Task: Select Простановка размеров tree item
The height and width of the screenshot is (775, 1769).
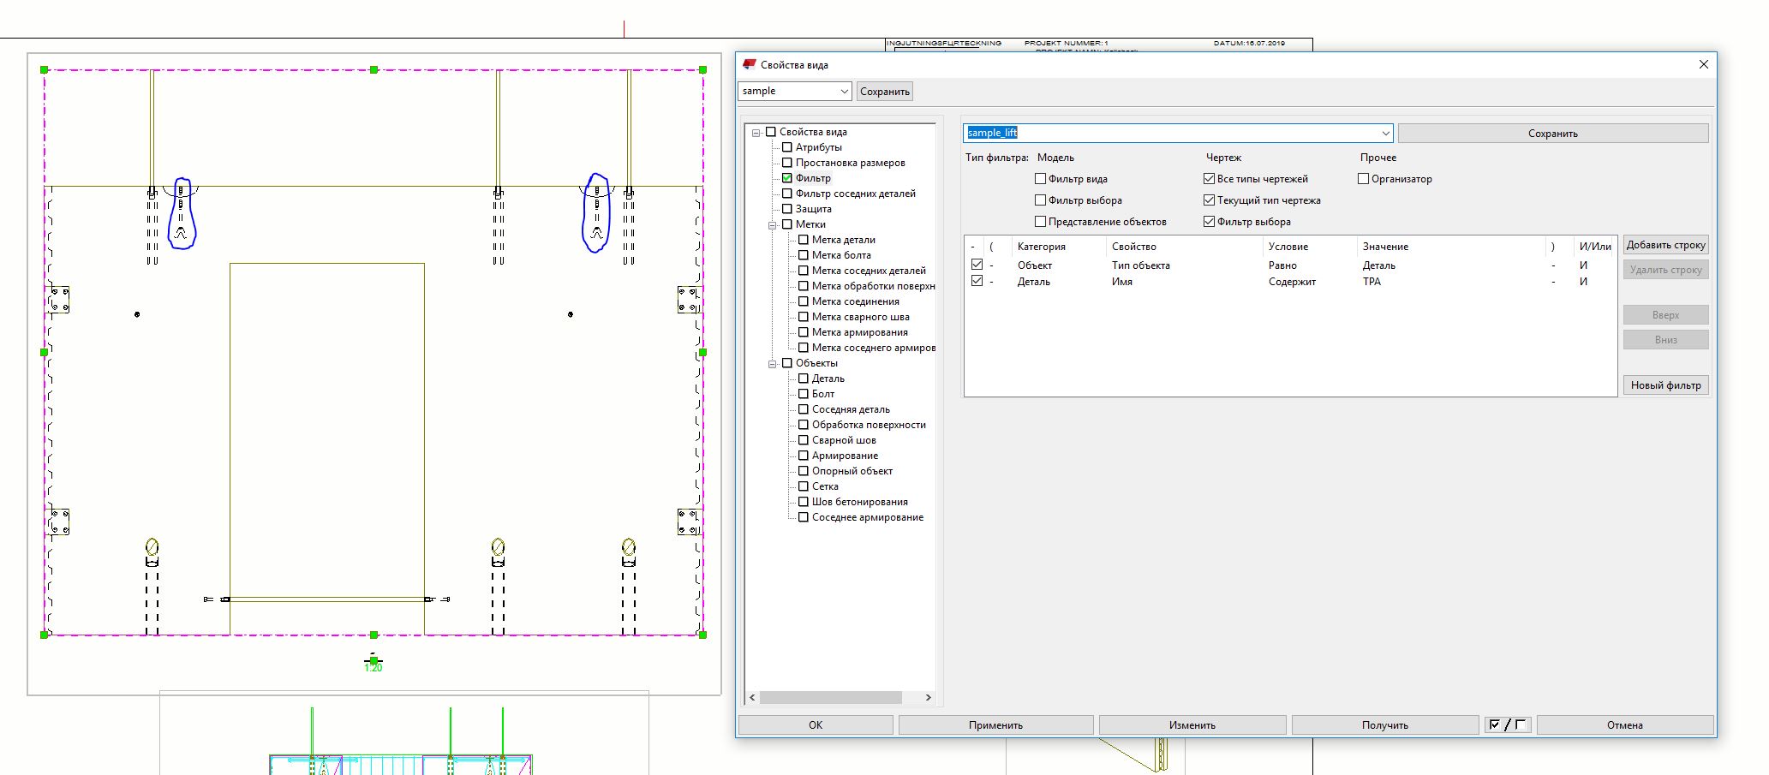Action: point(850,163)
